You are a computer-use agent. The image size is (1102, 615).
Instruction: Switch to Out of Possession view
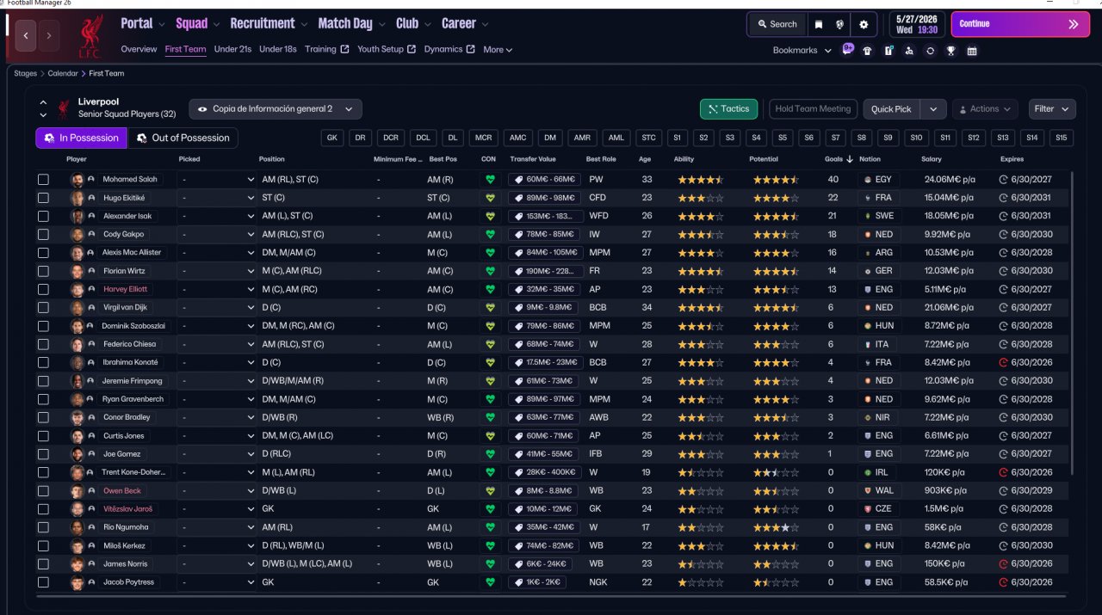pyautogui.click(x=183, y=138)
